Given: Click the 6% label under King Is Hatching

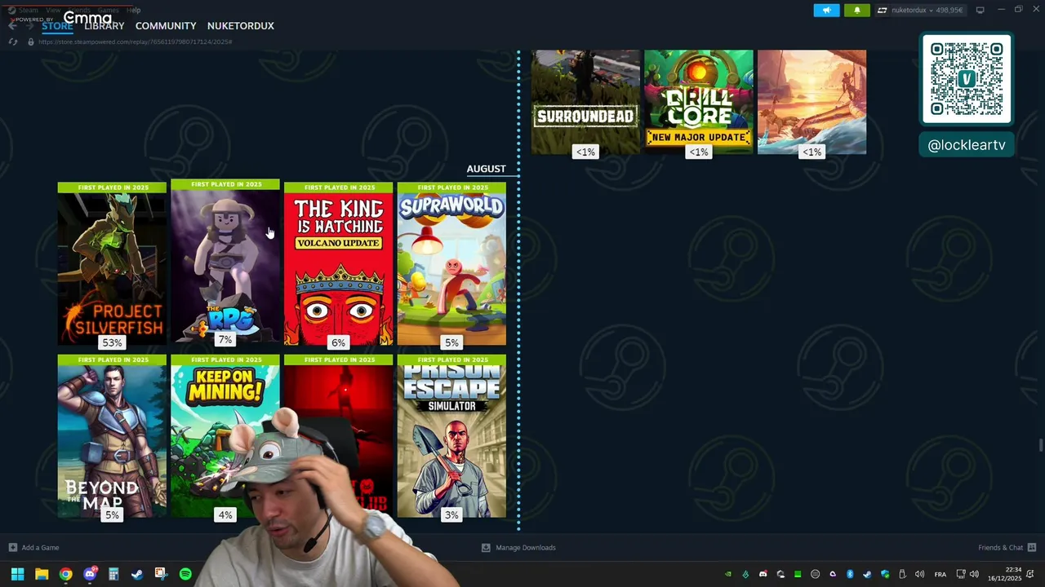Looking at the screenshot, I should (x=338, y=342).
